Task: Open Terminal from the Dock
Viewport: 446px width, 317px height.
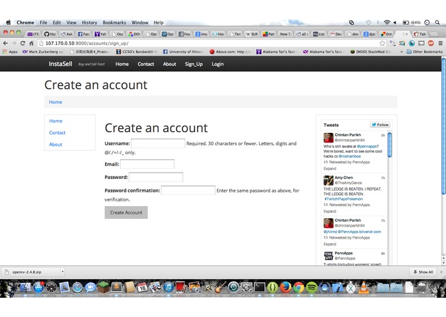Action: 259,287
